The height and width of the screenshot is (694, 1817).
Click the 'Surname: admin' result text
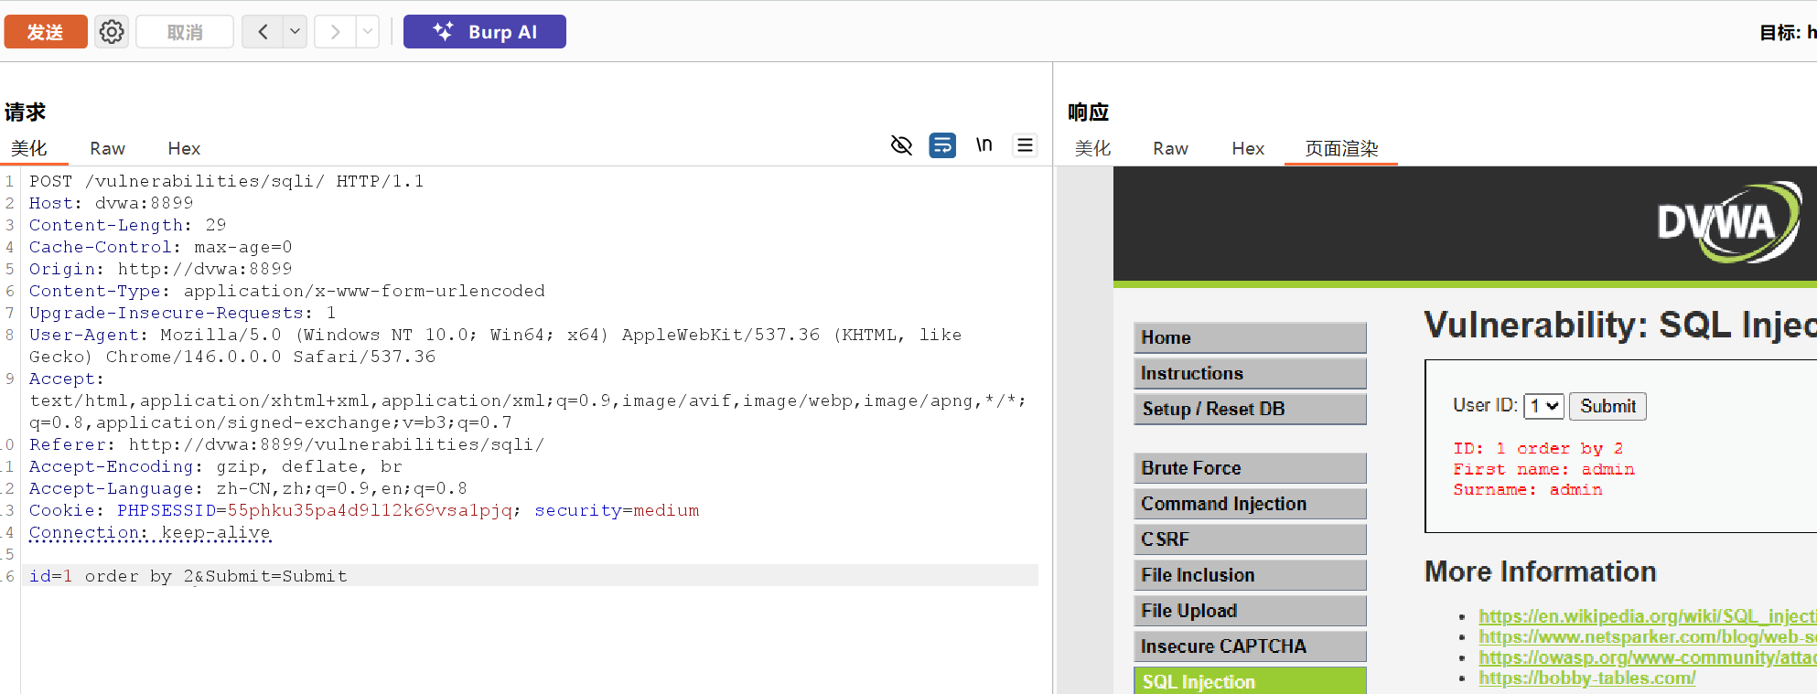click(x=1527, y=490)
